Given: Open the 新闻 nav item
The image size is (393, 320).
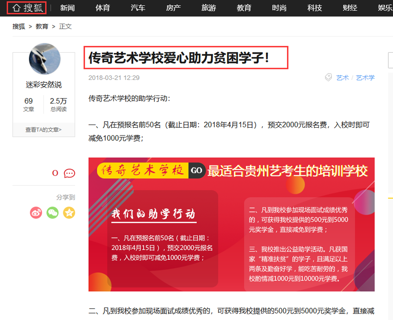Looking at the screenshot, I should pyautogui.click(x=67, y=8).
